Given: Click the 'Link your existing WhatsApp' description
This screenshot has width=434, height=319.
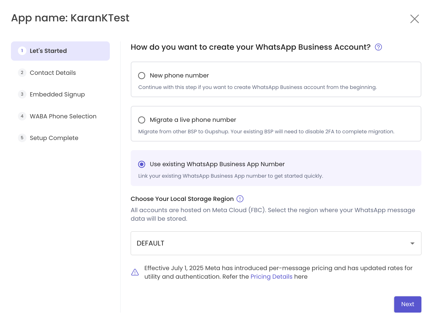Looking at the screenshot, I should tap(231, 176).
